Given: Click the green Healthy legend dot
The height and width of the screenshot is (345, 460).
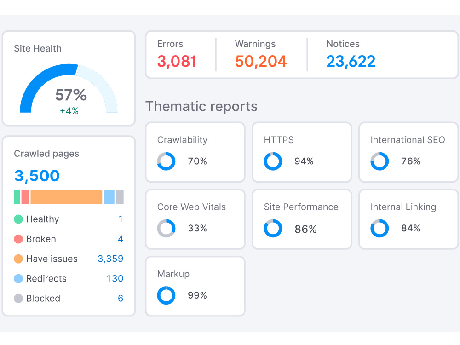Looking at the screenshot, I should (18, 219).
